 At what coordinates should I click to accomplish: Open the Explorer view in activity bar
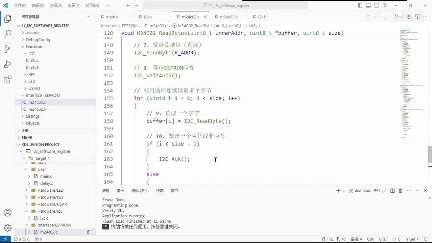(7, 19)
